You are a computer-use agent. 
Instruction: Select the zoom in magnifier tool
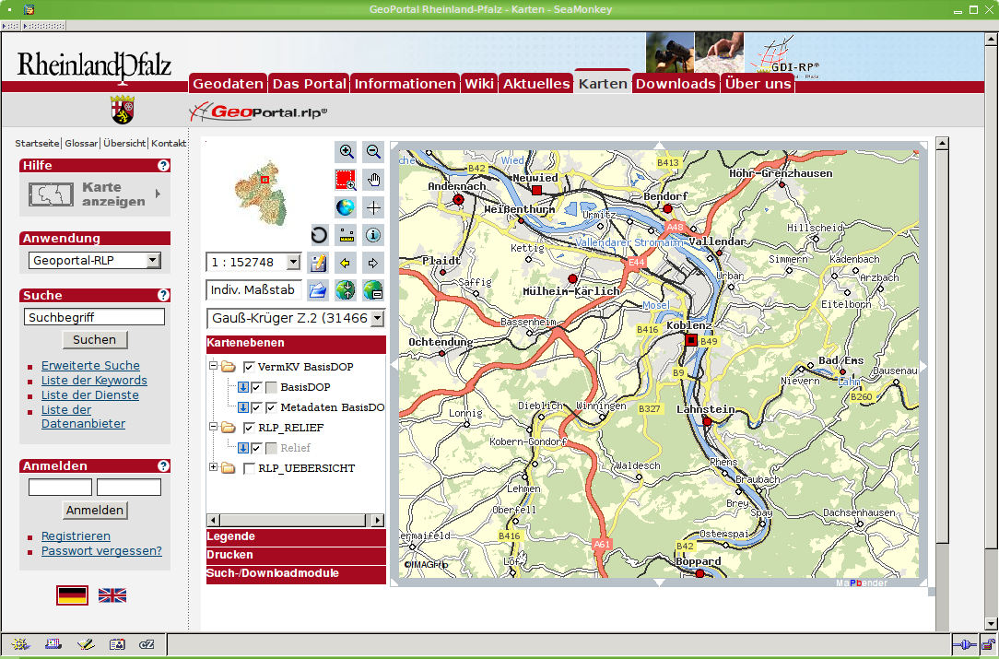click(347, 152)
